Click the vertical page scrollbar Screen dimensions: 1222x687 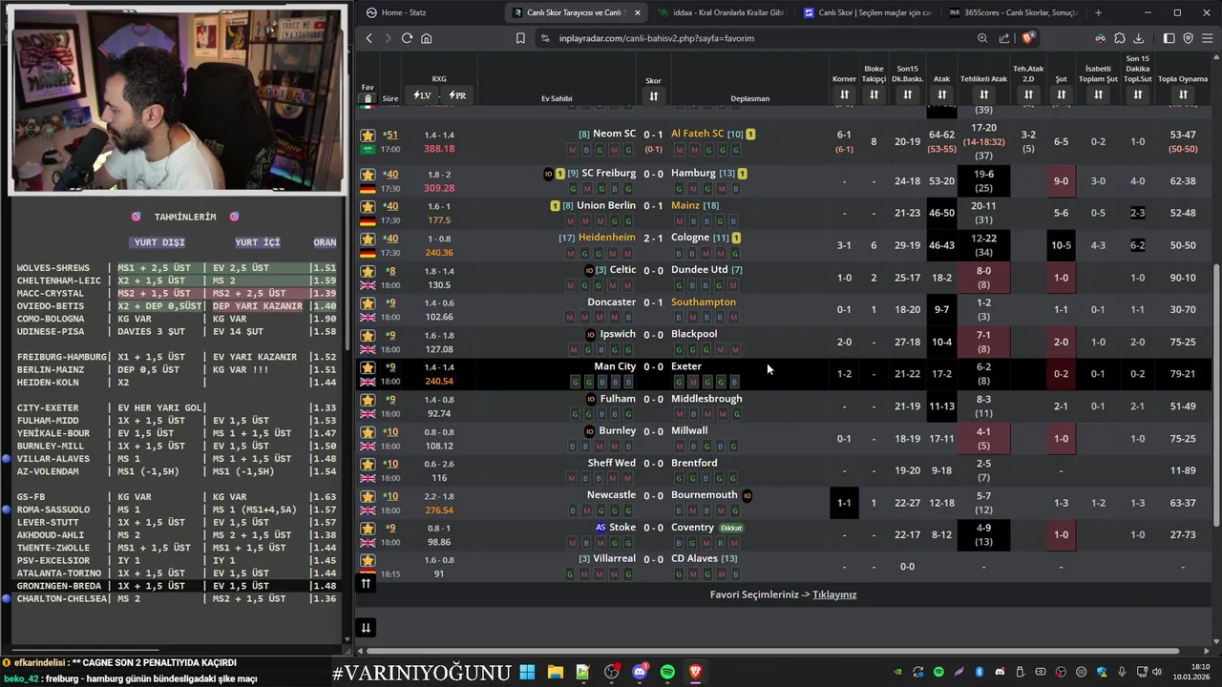[1215, 394]
